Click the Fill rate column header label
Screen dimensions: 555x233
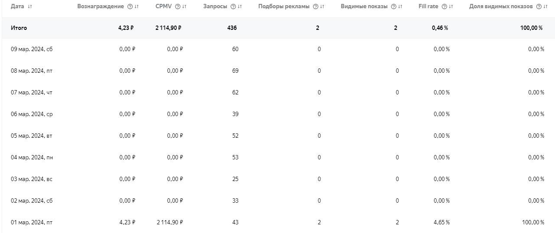click(428, 6)
